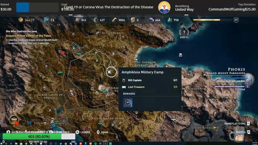Image resolution: width=258 pixels, height=145 pixels.
Task: Click the green eagle viewpoint icon near Valley of the Snake
Action: [x=100, y=124]
